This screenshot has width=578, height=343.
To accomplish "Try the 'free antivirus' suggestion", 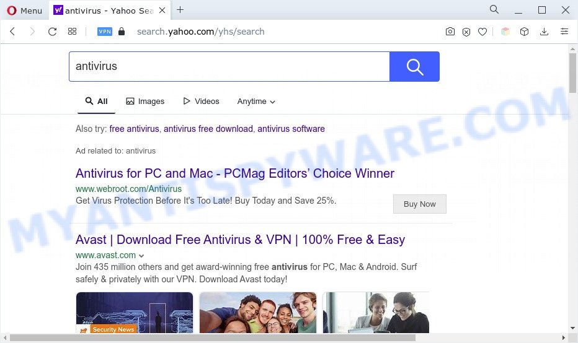I will pyautogui.click(x=134, y=129).
